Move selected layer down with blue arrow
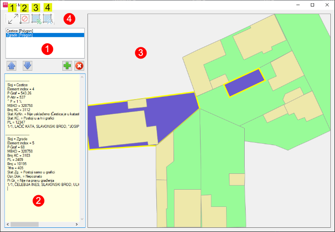 (27, 66)
